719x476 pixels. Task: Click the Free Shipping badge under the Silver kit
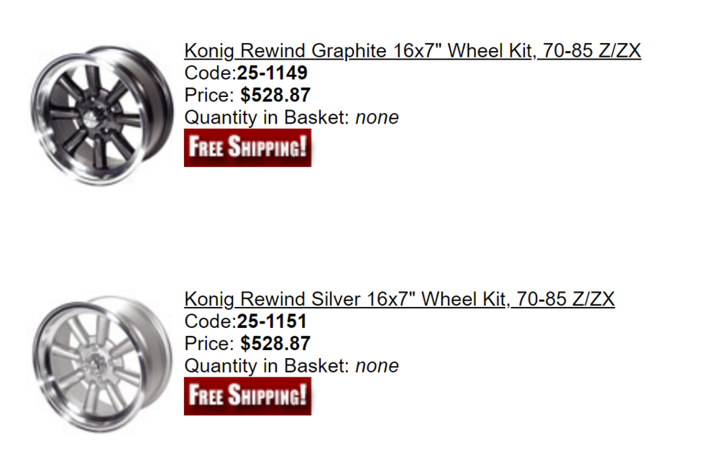[x=247, y=396]
